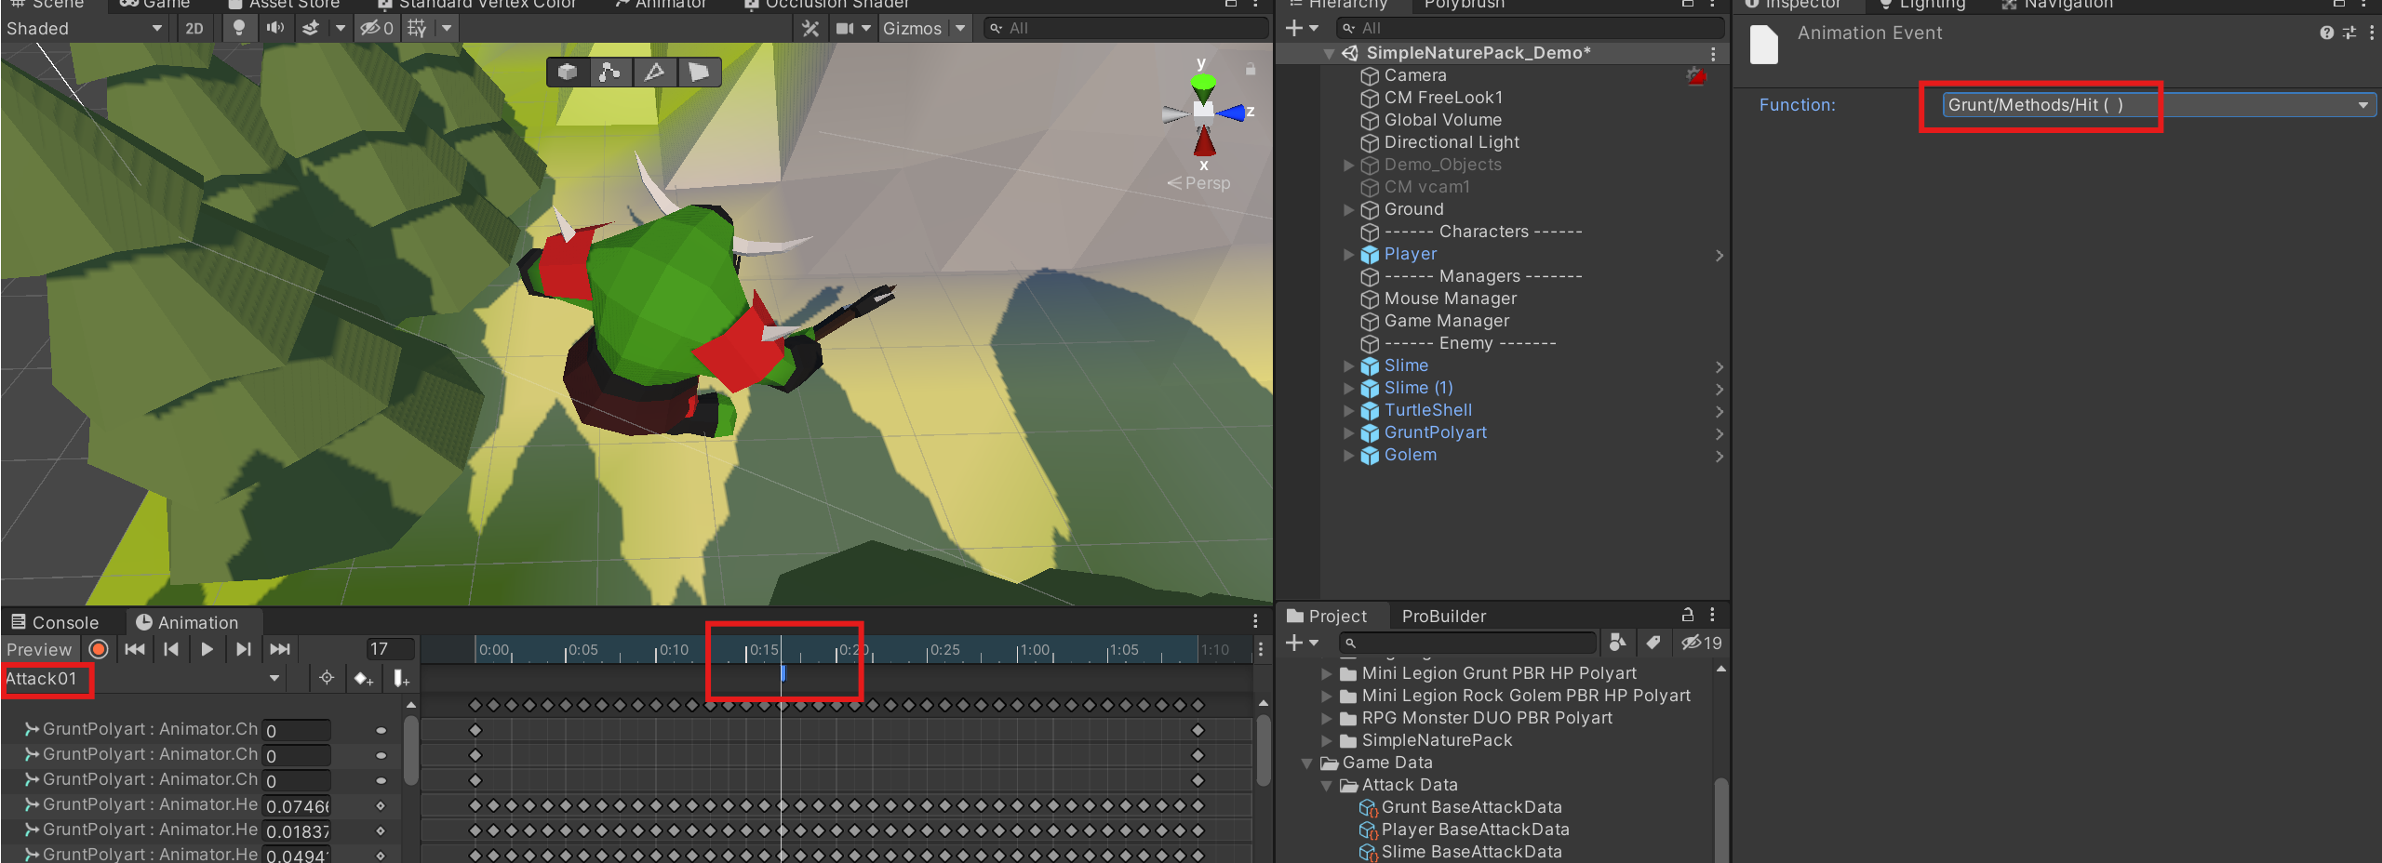Open Golem prefab via its right chevron

coord(1720,456)
